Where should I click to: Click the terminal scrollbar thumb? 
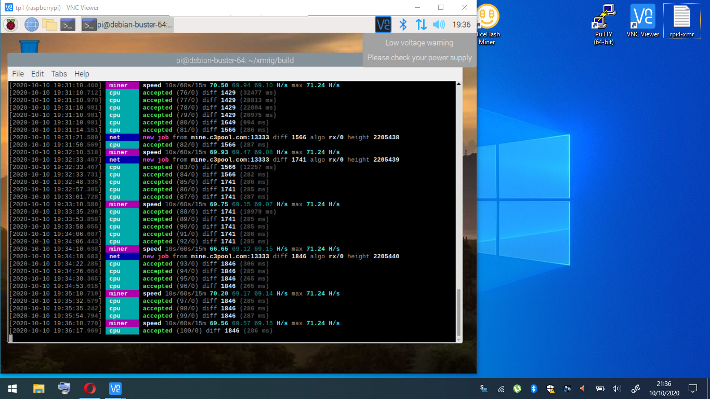coord(458,312)
